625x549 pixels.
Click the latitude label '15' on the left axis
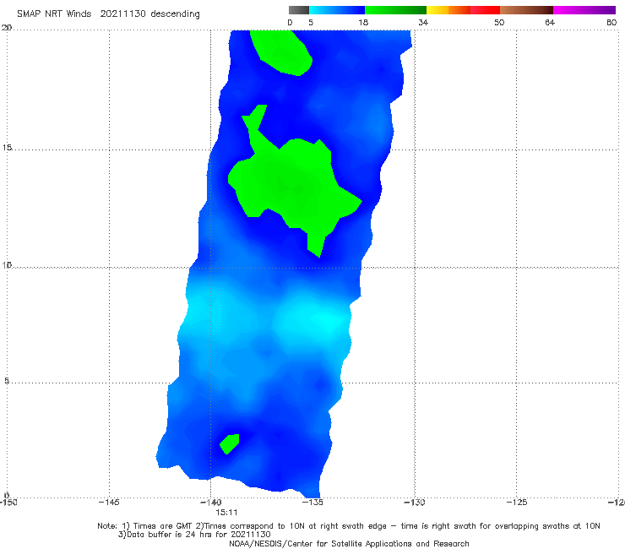[x=7, y=148]
